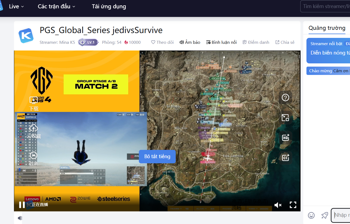The height and width of the screenshot is (224, 350).
Task: Click the LV.1 level badge
Action: (88, 42)
